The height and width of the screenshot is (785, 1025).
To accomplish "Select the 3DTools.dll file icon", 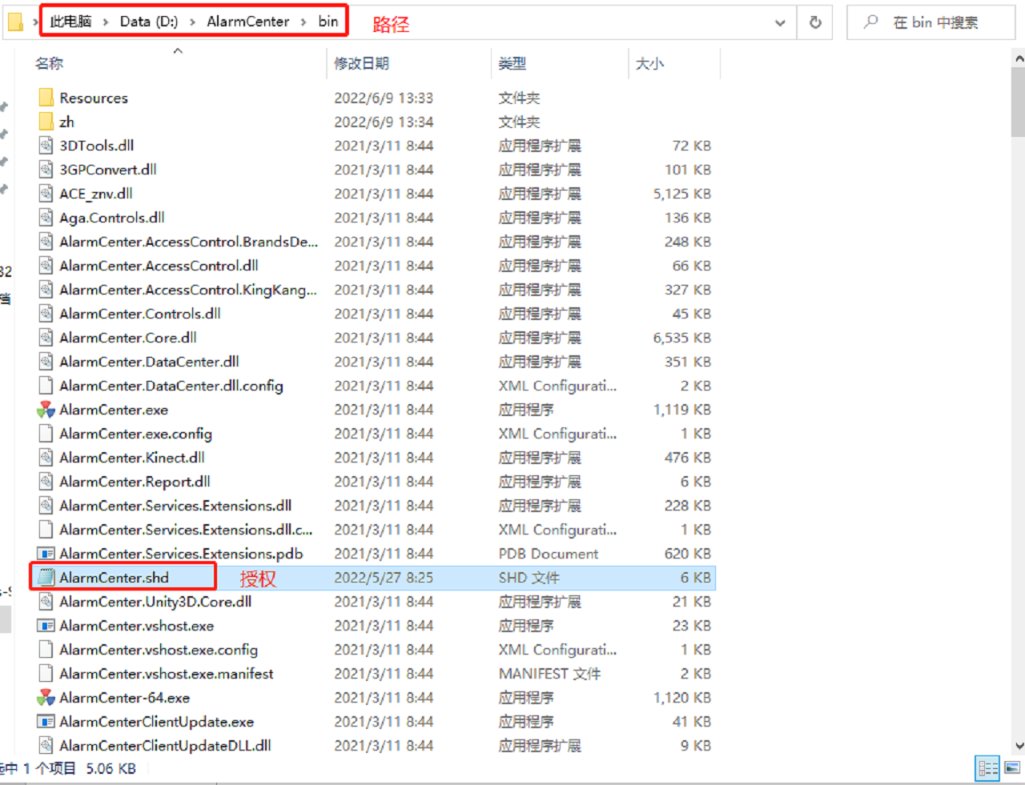I will pyautogui.click(x=46, y=146).
